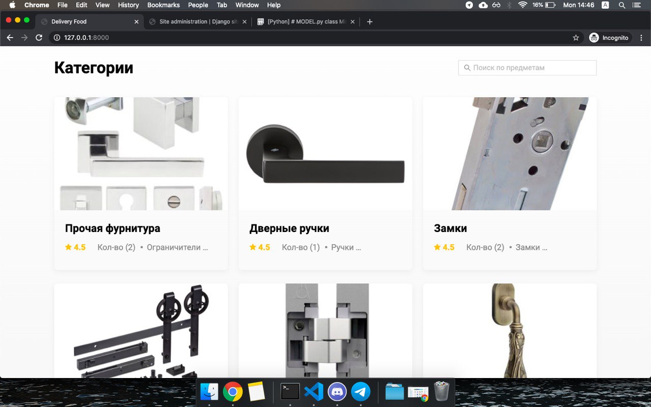Open the People menu
Viewport: 651px width, 407px height.
tap(198, 5)
